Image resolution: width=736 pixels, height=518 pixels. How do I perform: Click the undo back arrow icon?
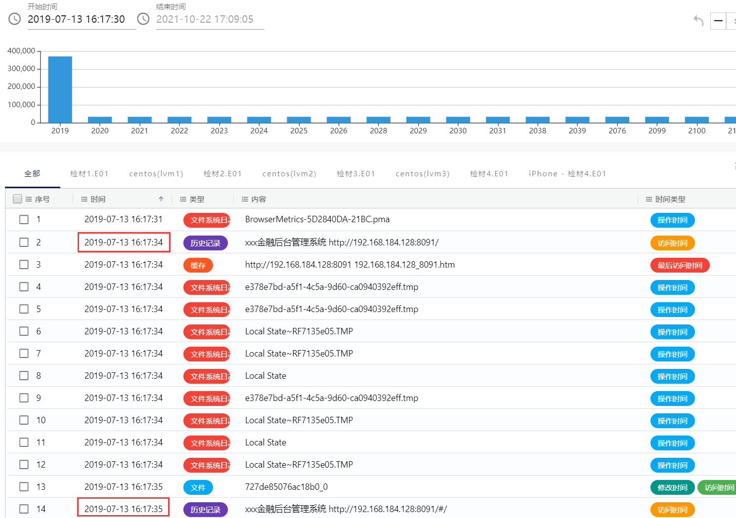(698, 21)
